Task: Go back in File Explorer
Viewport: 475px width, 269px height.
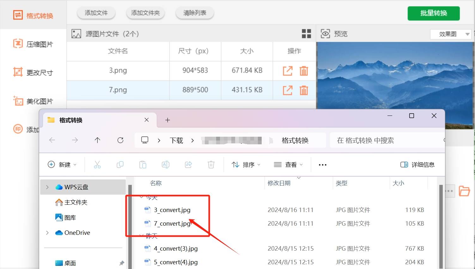Action: (x=52, y=140)
